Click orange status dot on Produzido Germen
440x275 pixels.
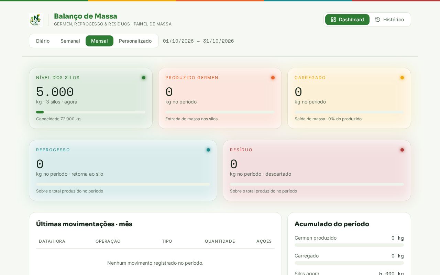273,78
